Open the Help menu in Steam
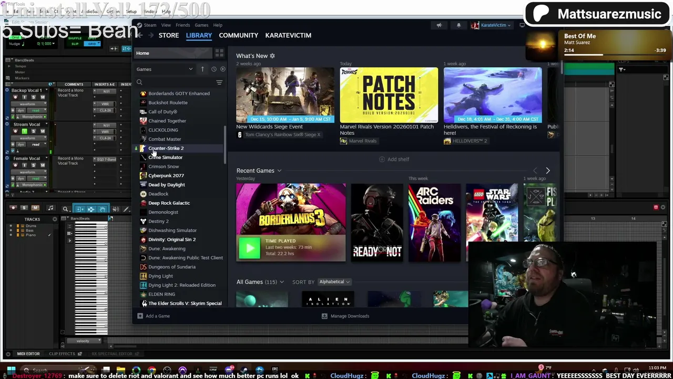Image resolution: width=673 pixels, height=379 pixels. 218,25
